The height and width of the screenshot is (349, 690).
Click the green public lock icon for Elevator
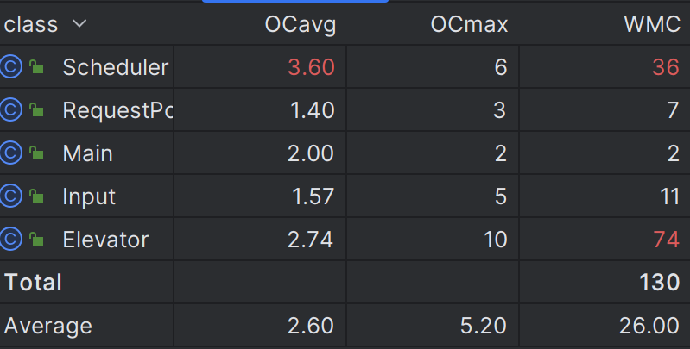[36, 239]
